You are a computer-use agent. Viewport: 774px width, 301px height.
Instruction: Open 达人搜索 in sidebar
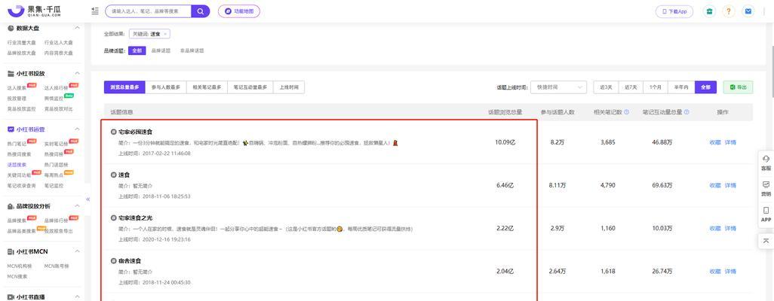[17, 88]
